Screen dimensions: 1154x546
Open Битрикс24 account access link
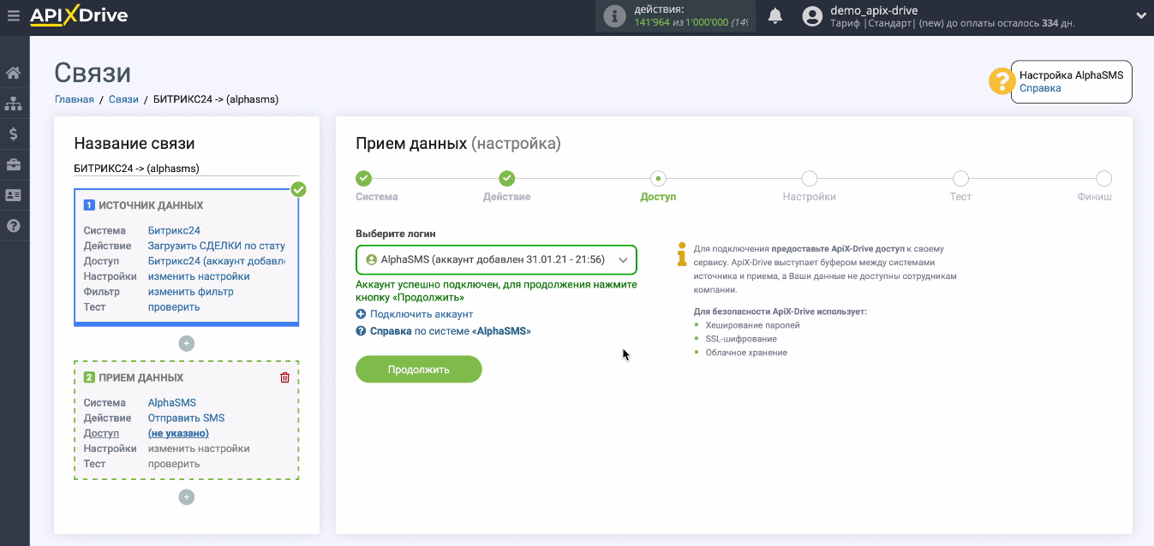(x=217, y=261)
